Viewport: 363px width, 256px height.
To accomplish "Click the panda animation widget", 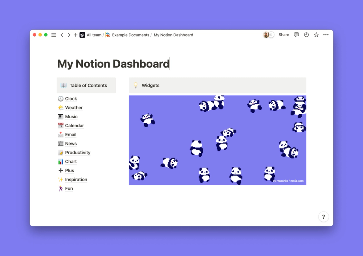I will tap(217, 140).
